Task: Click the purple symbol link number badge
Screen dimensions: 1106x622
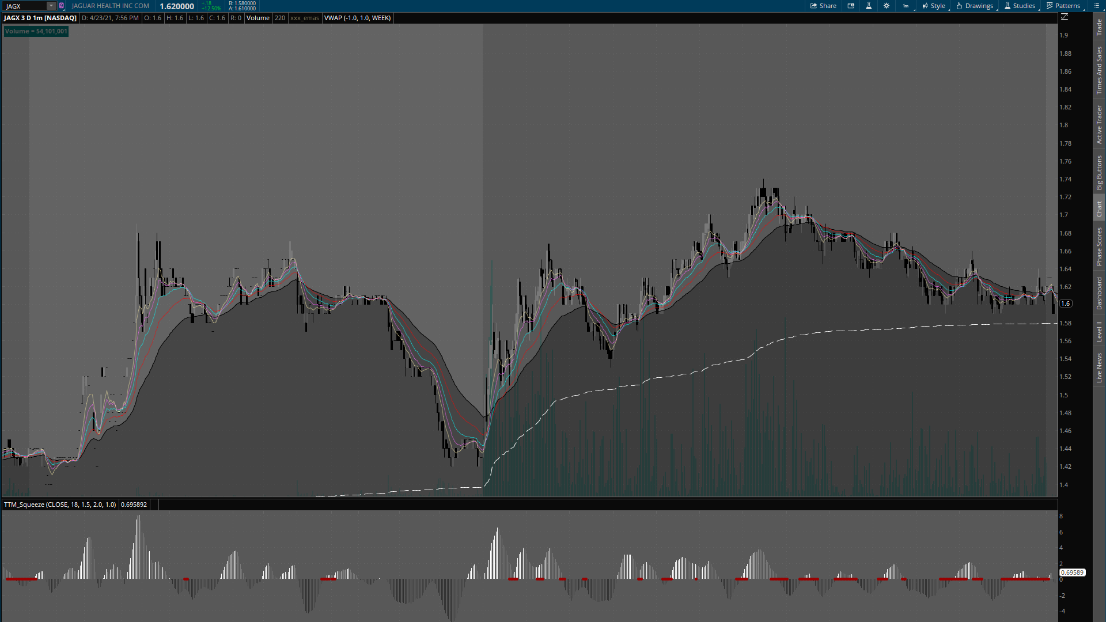Action: (x=62, y=6)
